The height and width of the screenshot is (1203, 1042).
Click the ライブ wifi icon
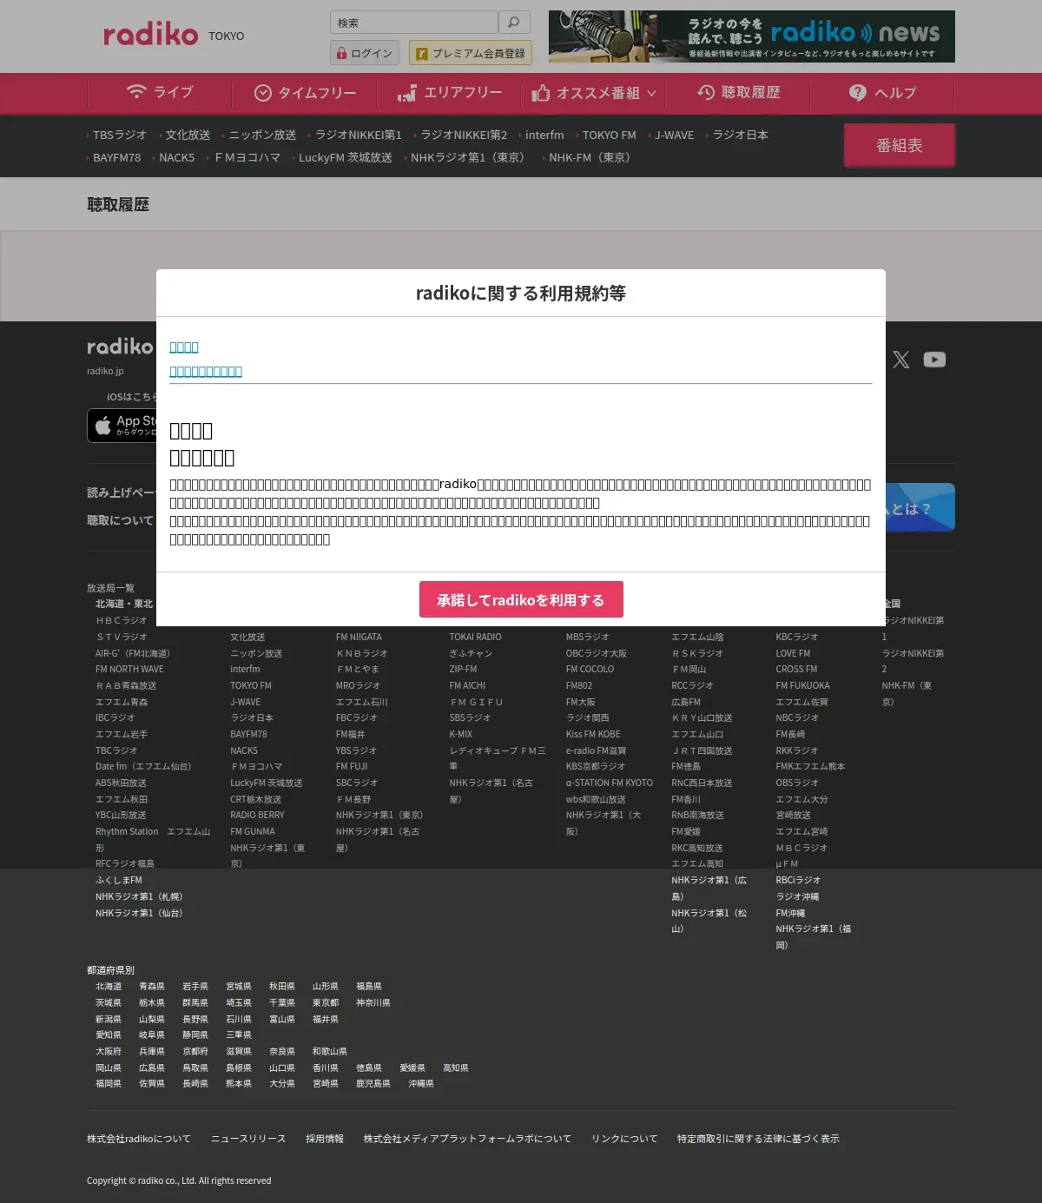click(x=136, y=91)
